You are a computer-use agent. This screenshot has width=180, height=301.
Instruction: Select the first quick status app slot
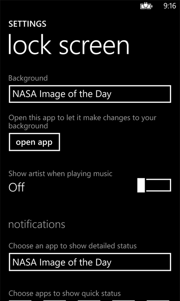pos(20,300)
